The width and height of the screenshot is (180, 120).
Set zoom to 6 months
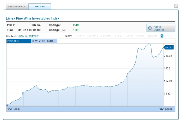[x=106, y=36]
